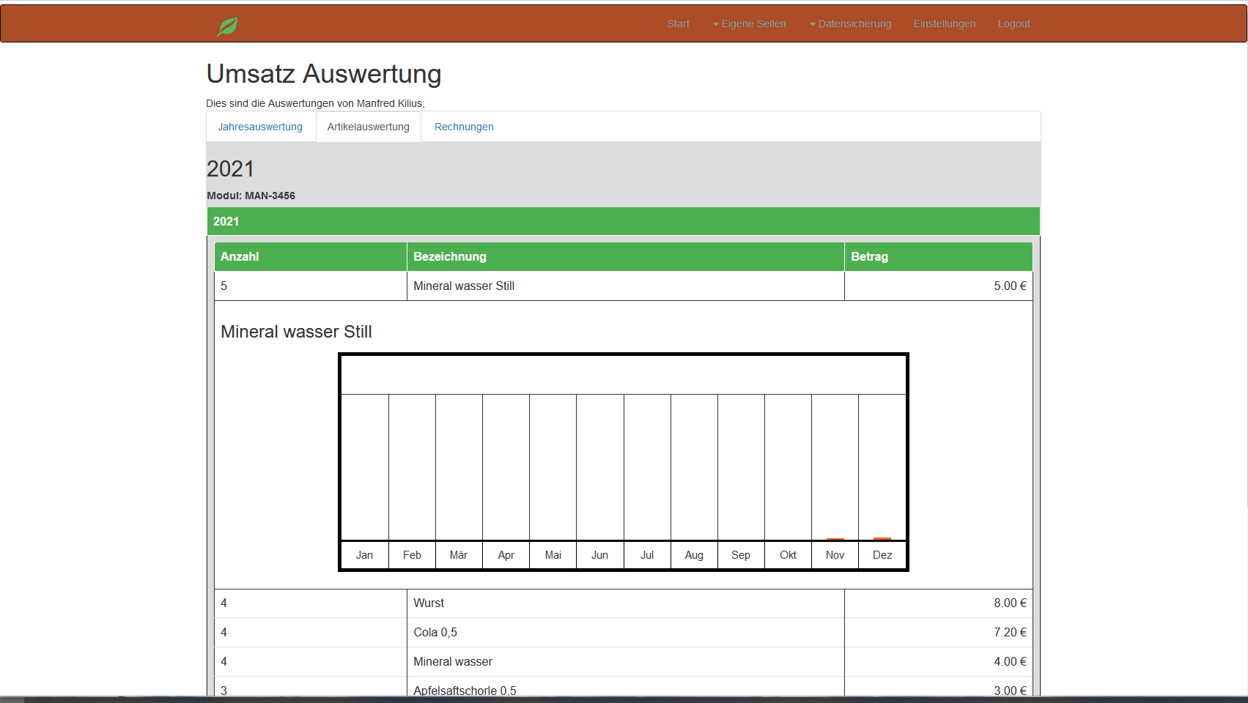Viewport: 1248px width, 703px height.
Task: Click the green 2021 year header bar
Action: tap(623, 221)
